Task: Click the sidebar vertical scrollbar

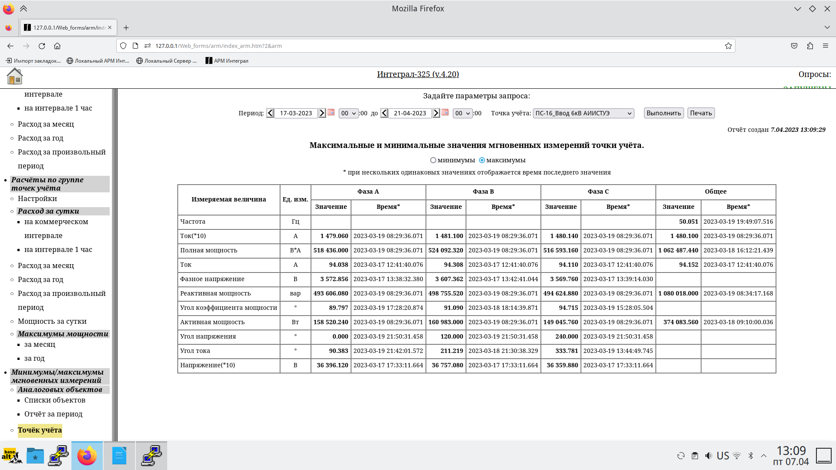Action: (x=115, y=265)
